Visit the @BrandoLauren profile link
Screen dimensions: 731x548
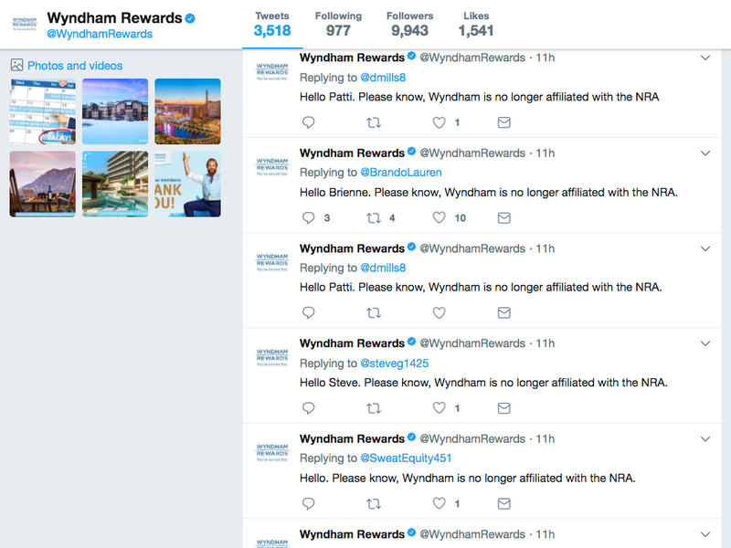click(401, 173)
